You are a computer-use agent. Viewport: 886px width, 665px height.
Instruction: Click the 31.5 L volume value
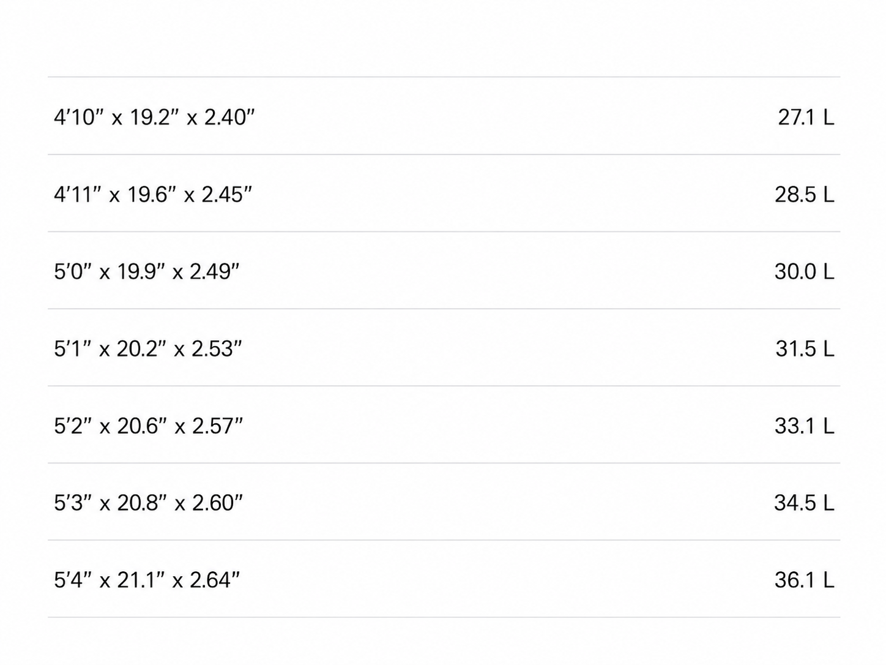805,348
